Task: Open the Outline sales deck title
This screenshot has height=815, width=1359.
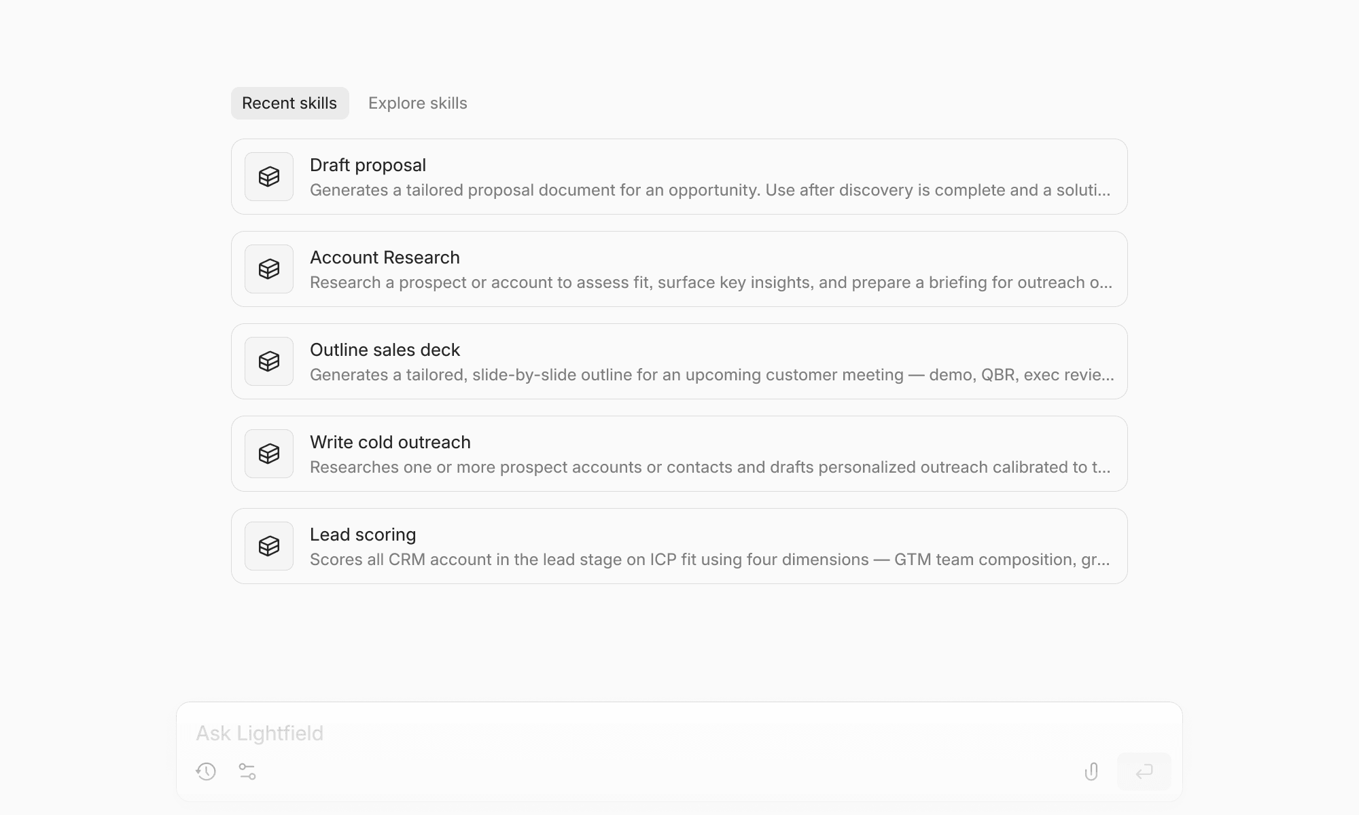Action: click(x=385, y=350)
